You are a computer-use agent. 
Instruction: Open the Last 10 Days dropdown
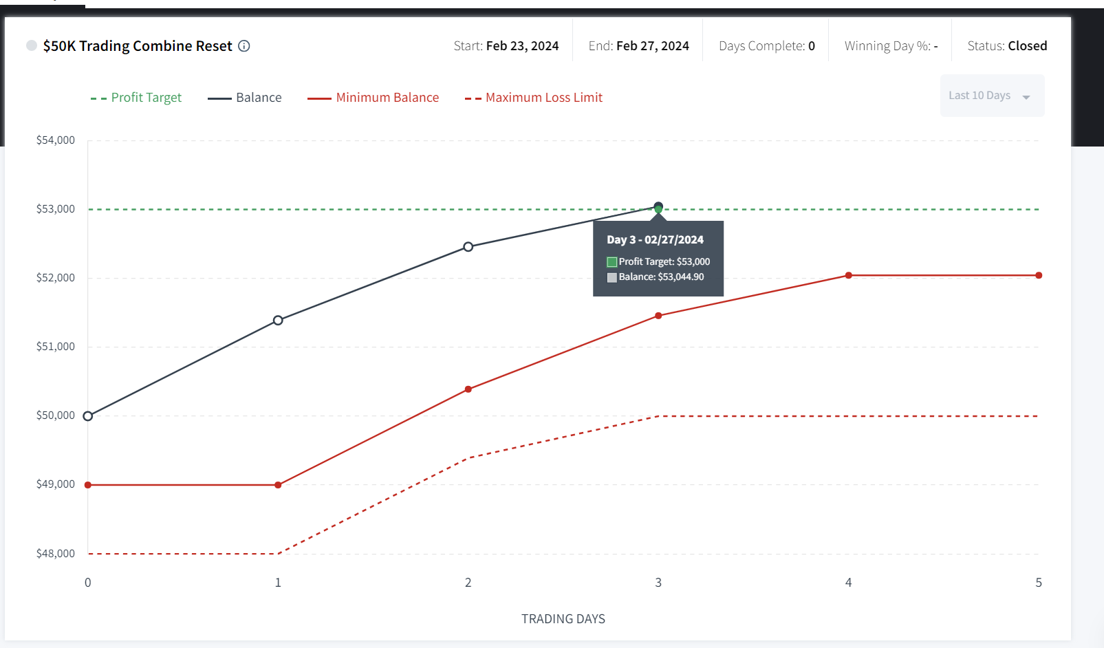tap(992, 96)
